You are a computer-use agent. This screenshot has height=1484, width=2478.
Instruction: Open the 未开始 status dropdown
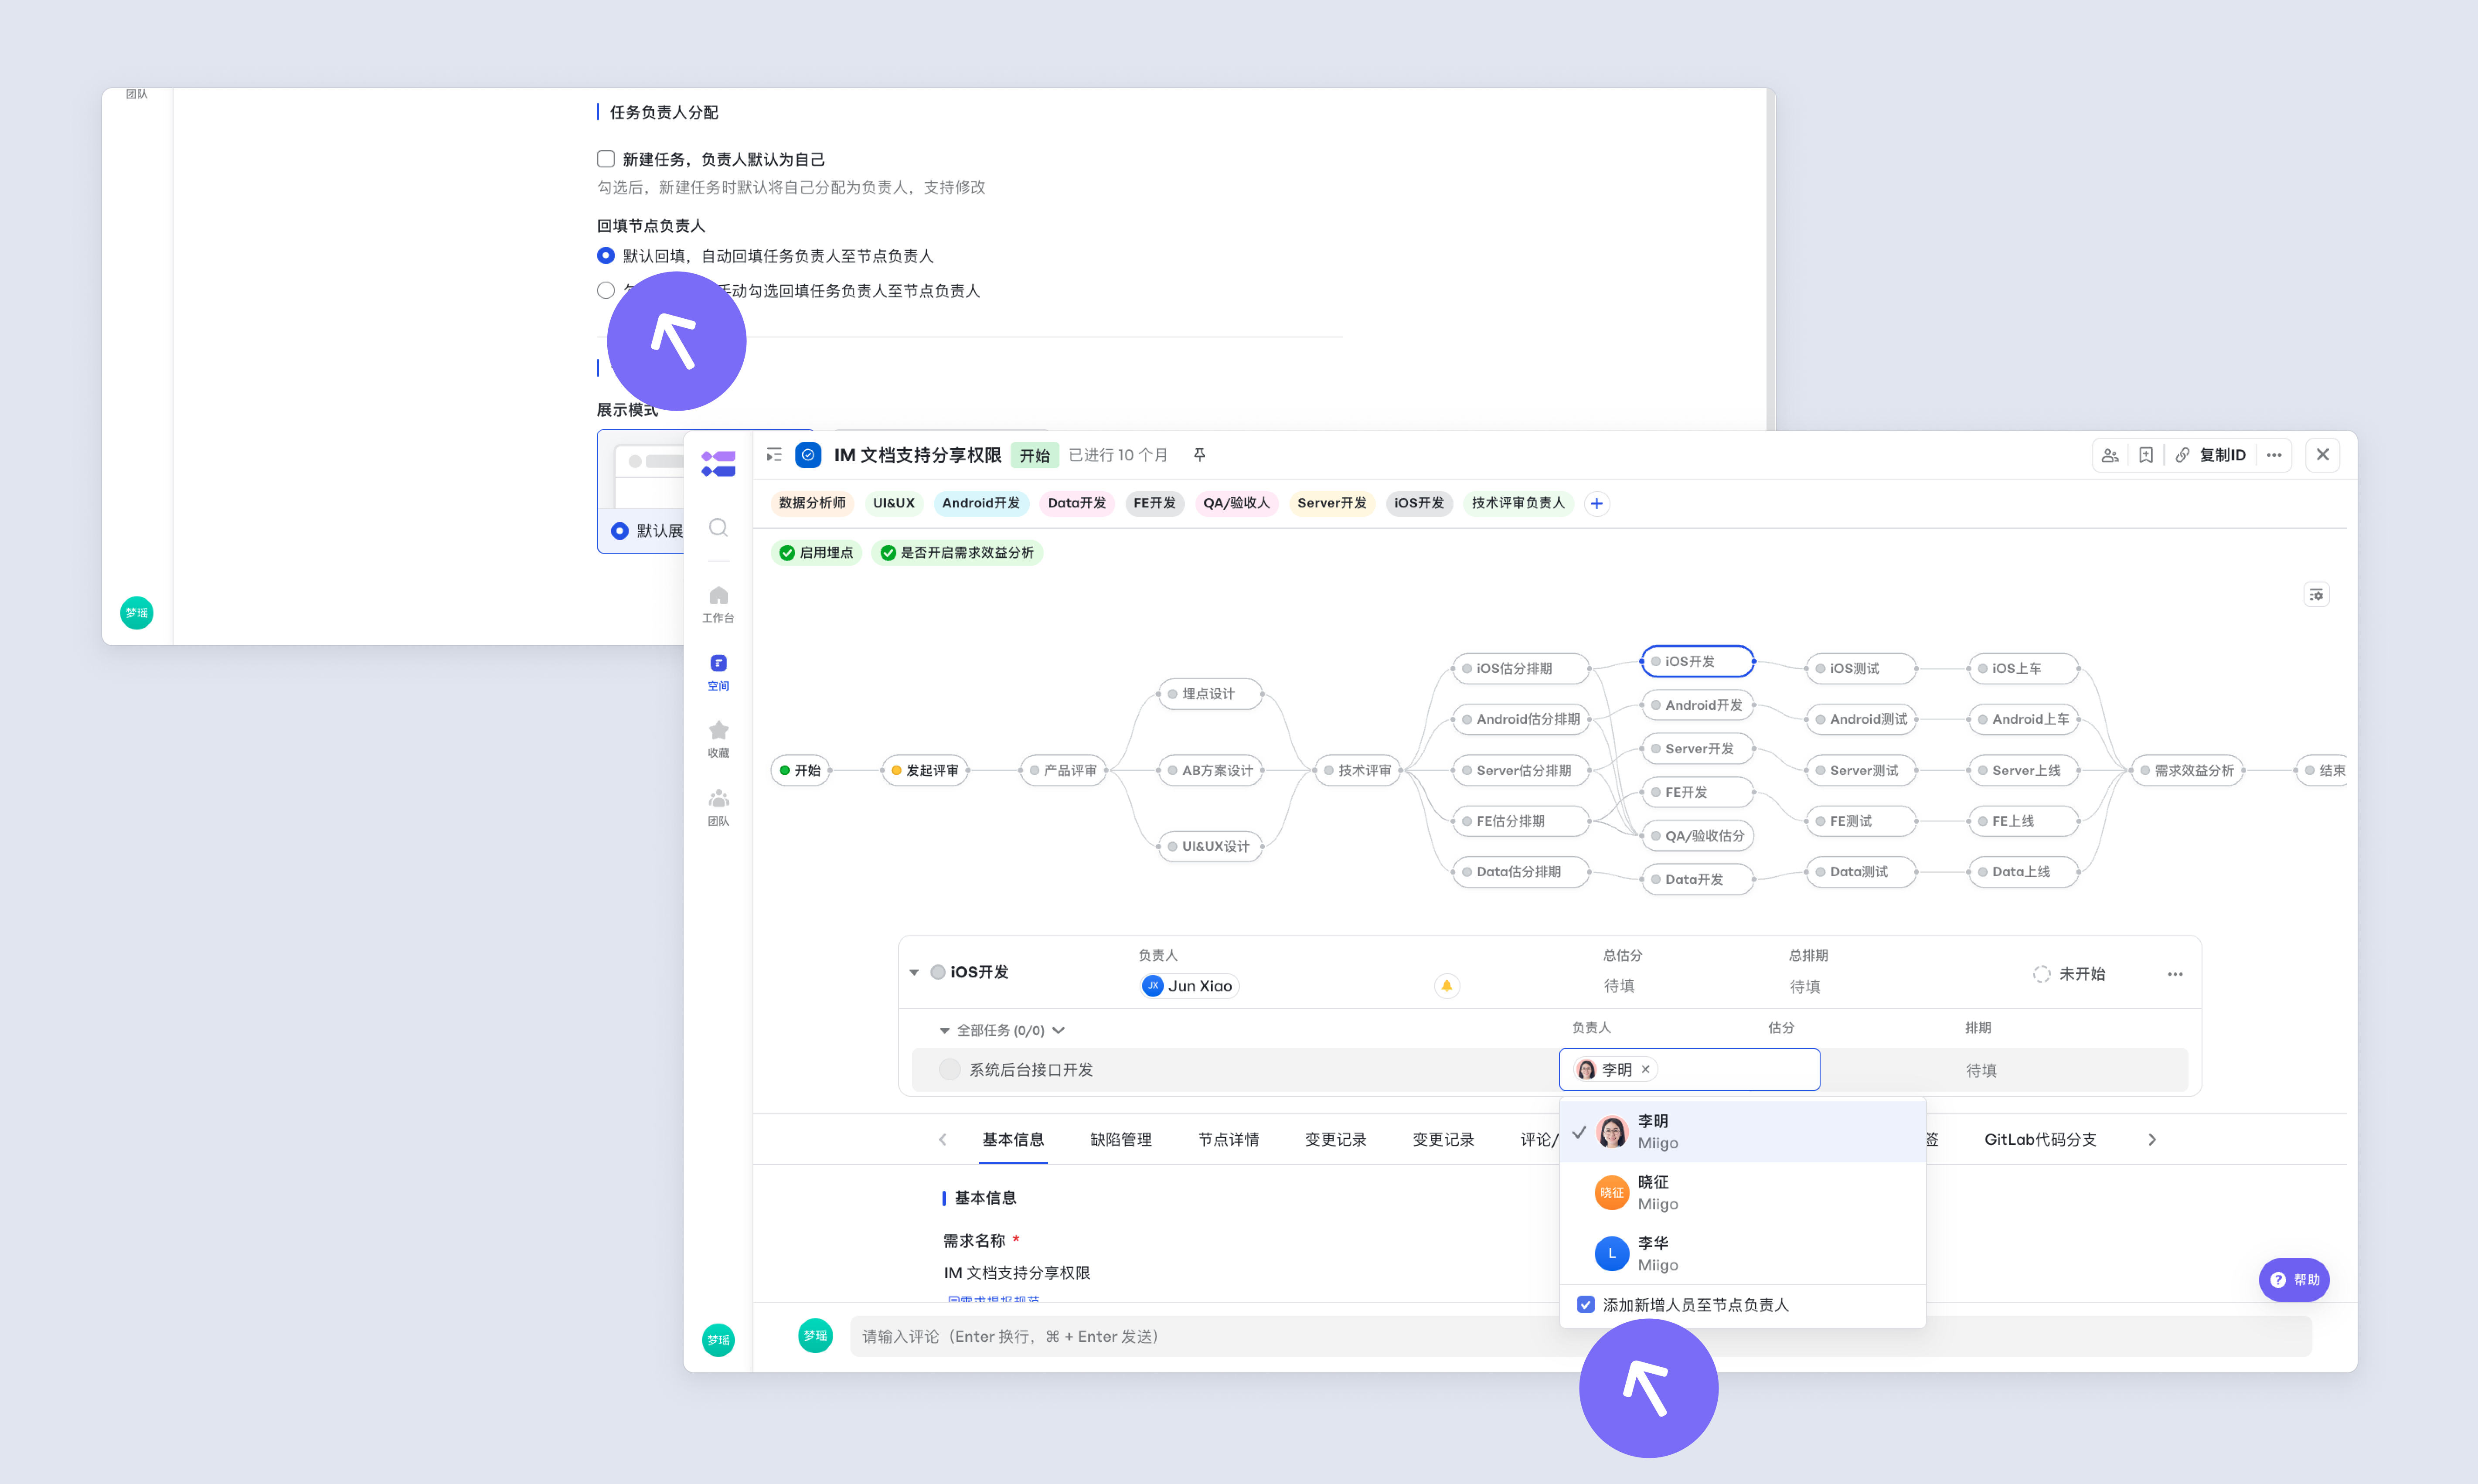(2070, 974)
